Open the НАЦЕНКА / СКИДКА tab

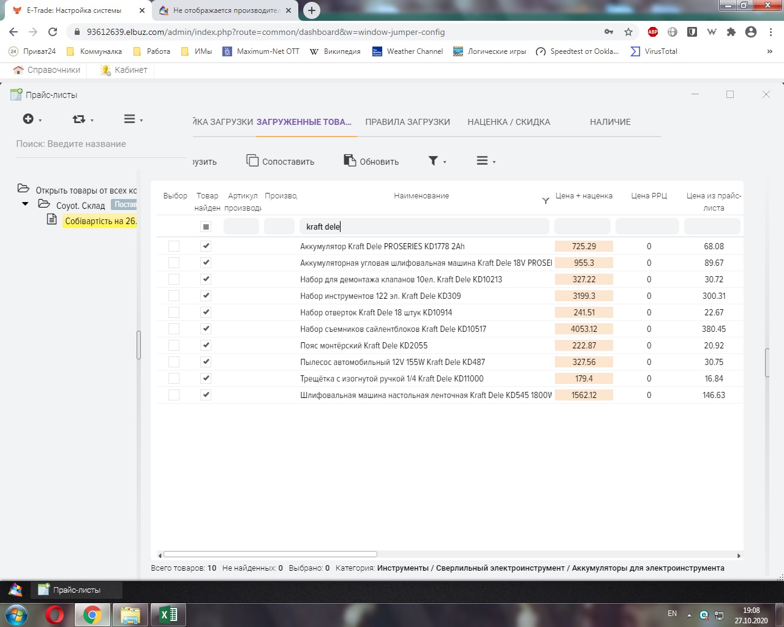[509, 122]
